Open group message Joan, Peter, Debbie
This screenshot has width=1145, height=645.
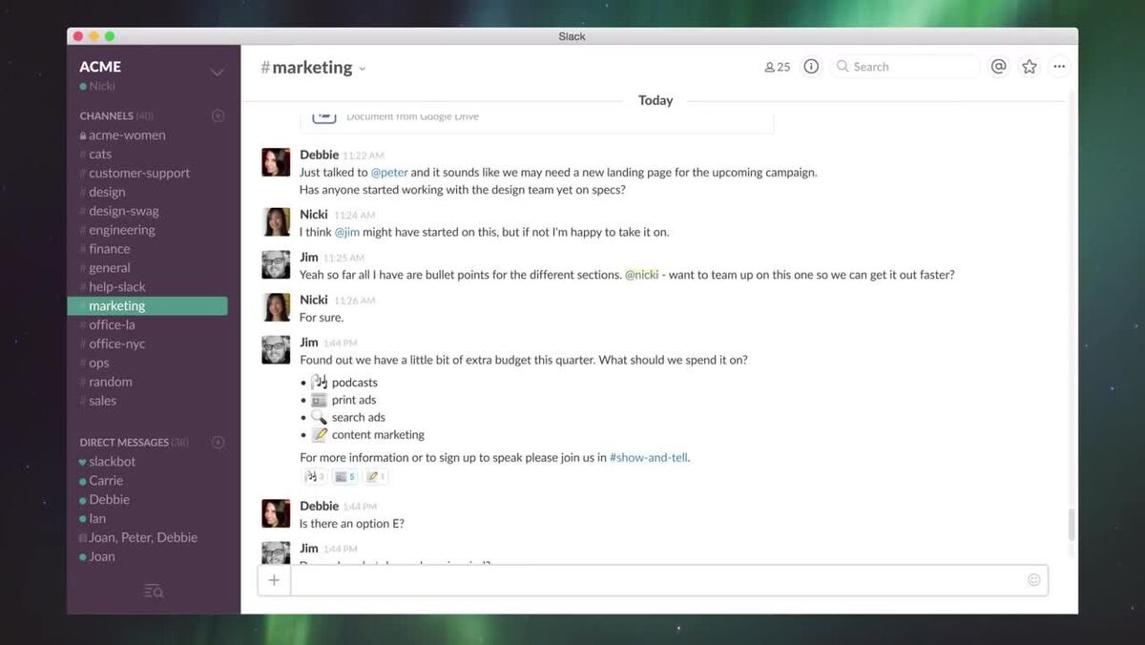click(143, 538)
